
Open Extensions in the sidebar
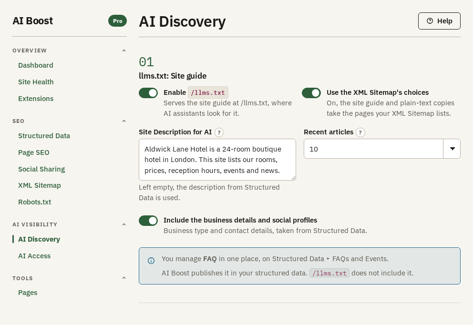point(36,99)
